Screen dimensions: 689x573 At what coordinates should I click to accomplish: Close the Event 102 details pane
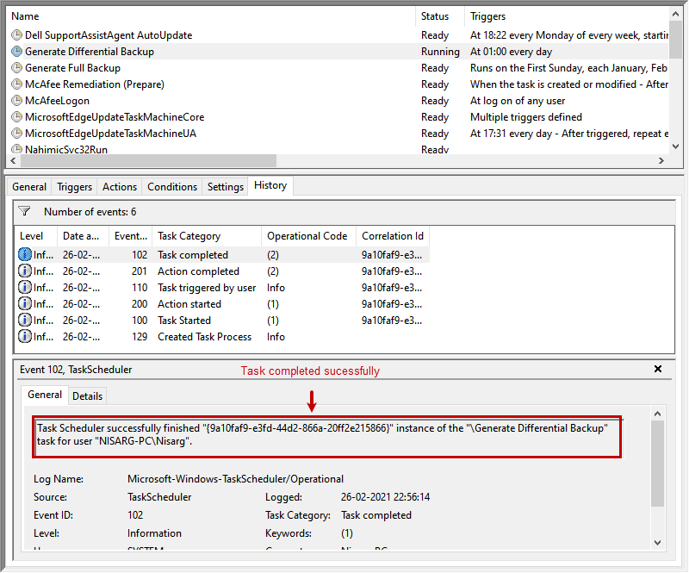658,369
